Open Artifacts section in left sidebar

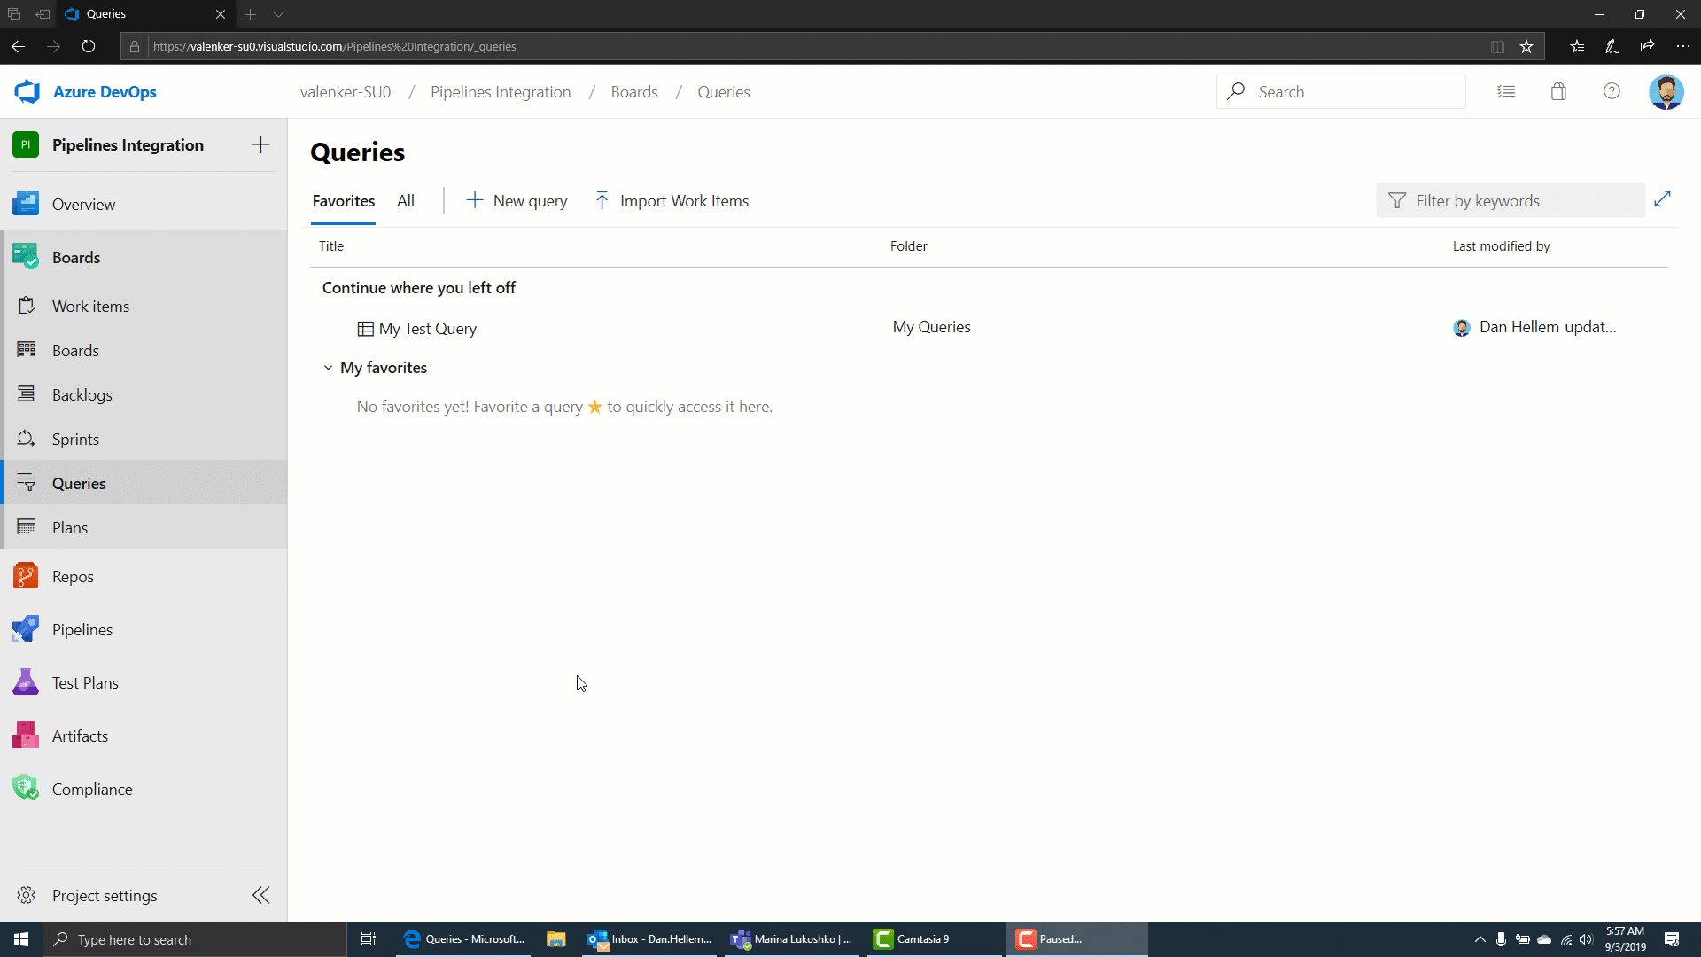point(80,735)
